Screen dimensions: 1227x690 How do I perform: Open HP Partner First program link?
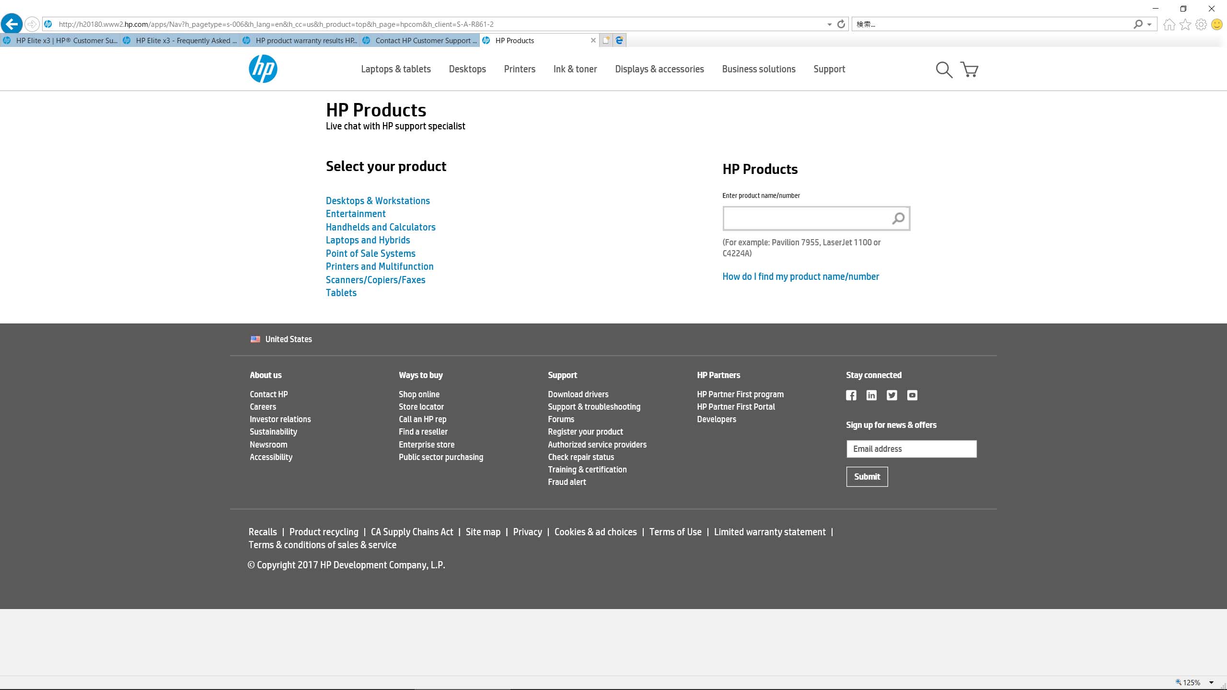point(740,394)
